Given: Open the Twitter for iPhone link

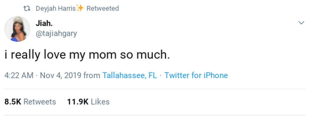Looking at the screenshot, I should (x=196, y=75).
